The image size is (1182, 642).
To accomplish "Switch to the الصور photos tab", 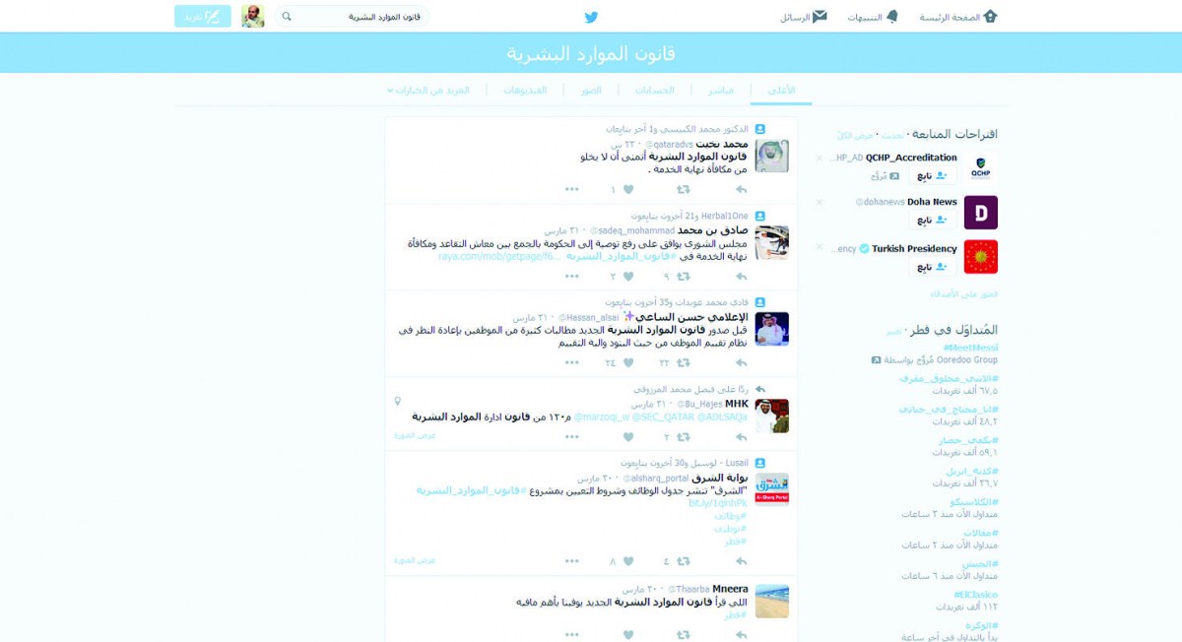I will tap(591, 90).
